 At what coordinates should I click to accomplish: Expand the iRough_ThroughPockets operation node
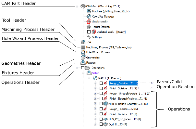95,93
